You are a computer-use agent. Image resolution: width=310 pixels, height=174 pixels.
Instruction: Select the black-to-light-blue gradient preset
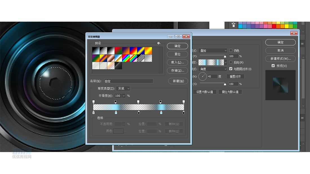[x=96, y=51]
